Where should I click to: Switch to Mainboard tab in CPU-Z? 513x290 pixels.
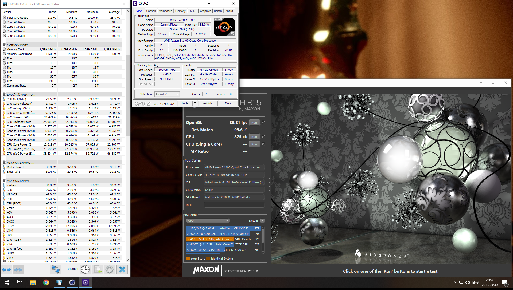165,11
